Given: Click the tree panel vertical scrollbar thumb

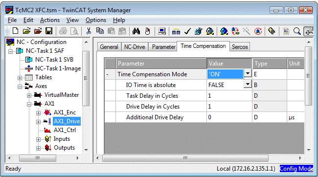Looking at the screenshot, I should tap(86, 78).
